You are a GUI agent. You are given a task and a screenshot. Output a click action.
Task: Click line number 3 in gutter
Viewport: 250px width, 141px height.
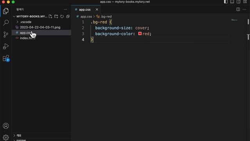tap(83, 34)
